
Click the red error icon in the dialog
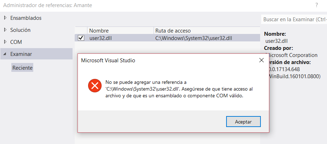point(95,85)
